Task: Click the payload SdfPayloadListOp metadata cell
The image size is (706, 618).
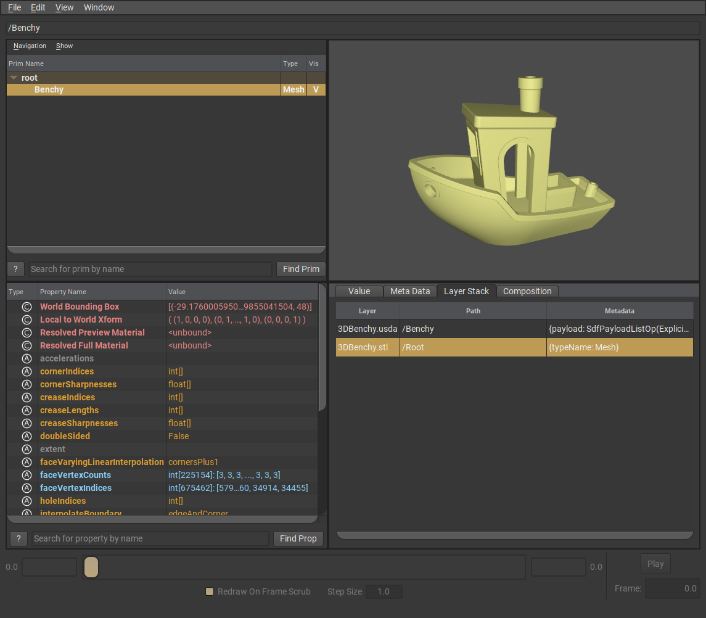Action: point(620,329)
